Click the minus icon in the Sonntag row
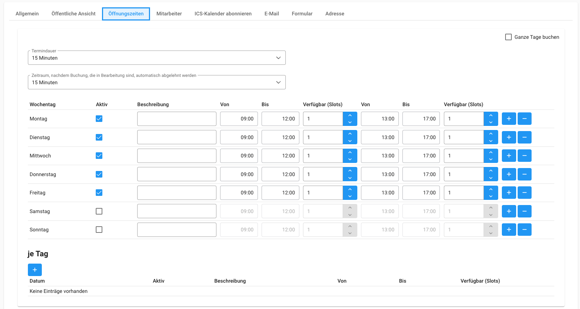580x309 pixels. [524, 230]
